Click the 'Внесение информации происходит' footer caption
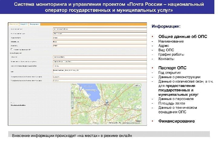The width and height of the screenshot is (218, 164). [x=72, y=136]
